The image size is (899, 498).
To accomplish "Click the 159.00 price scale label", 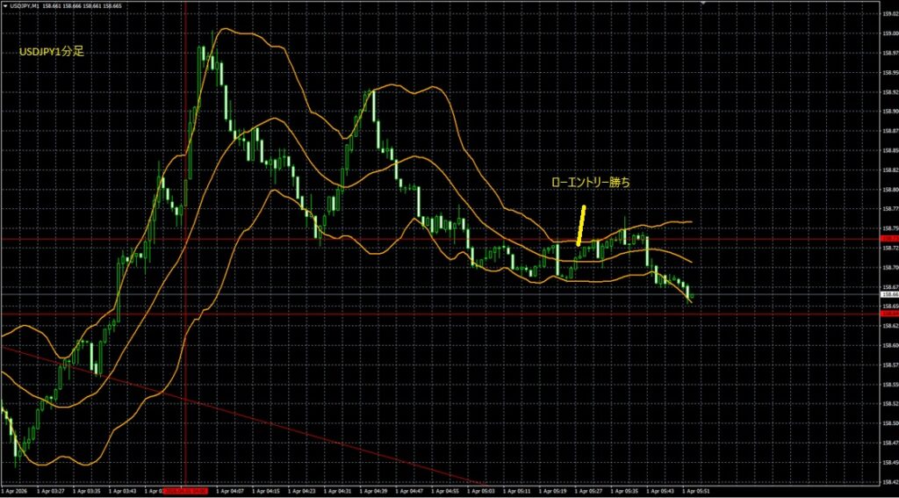I will coord(890,33).
